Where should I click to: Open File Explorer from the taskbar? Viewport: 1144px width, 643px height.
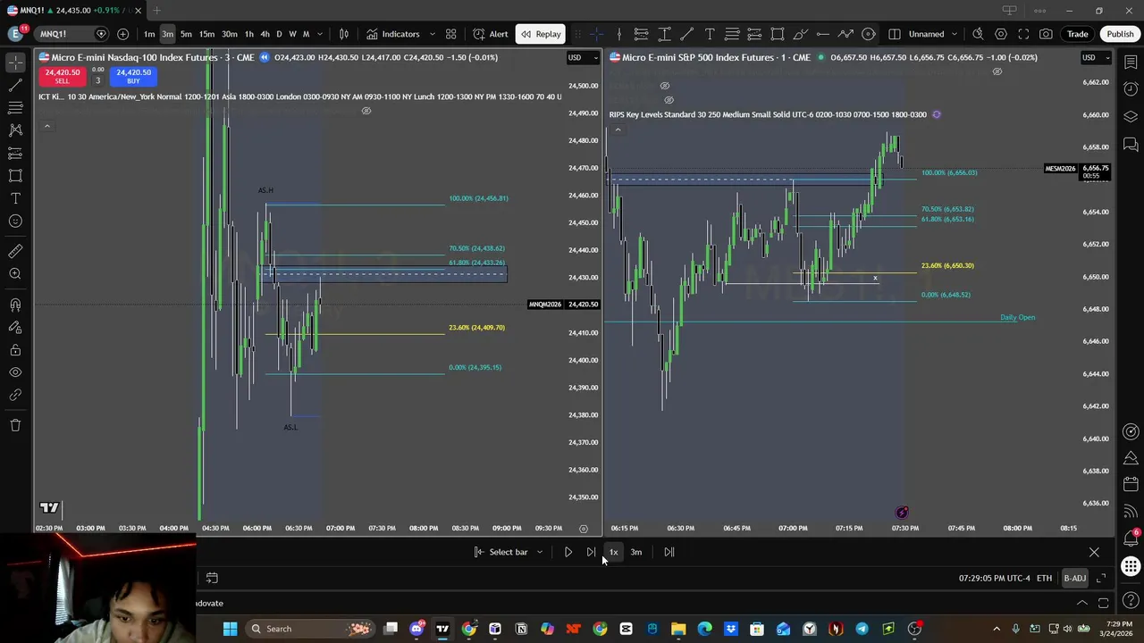point(678,629)
